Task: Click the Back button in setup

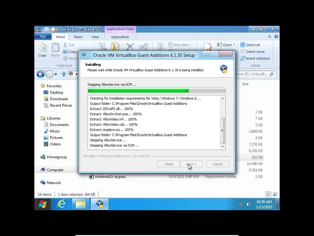Action: tap(168, 164)
